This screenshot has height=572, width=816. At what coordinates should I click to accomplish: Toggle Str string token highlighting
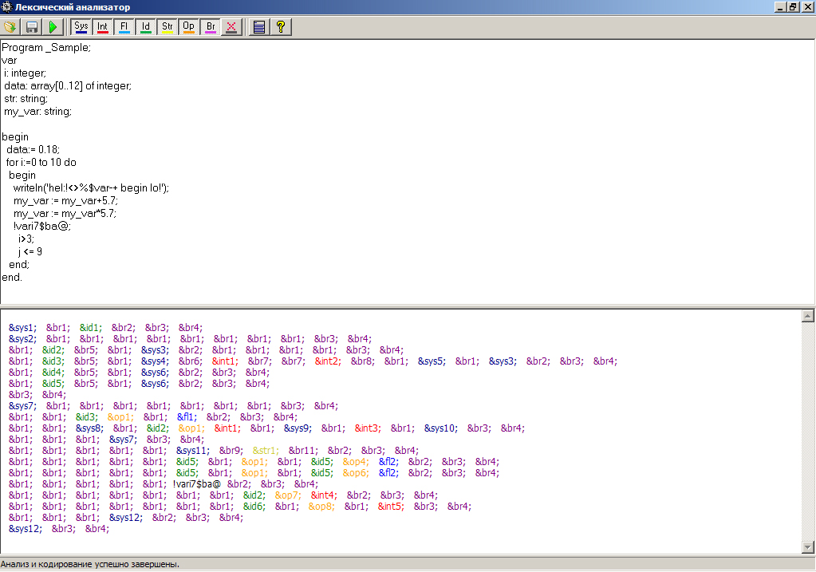[167, 27]
